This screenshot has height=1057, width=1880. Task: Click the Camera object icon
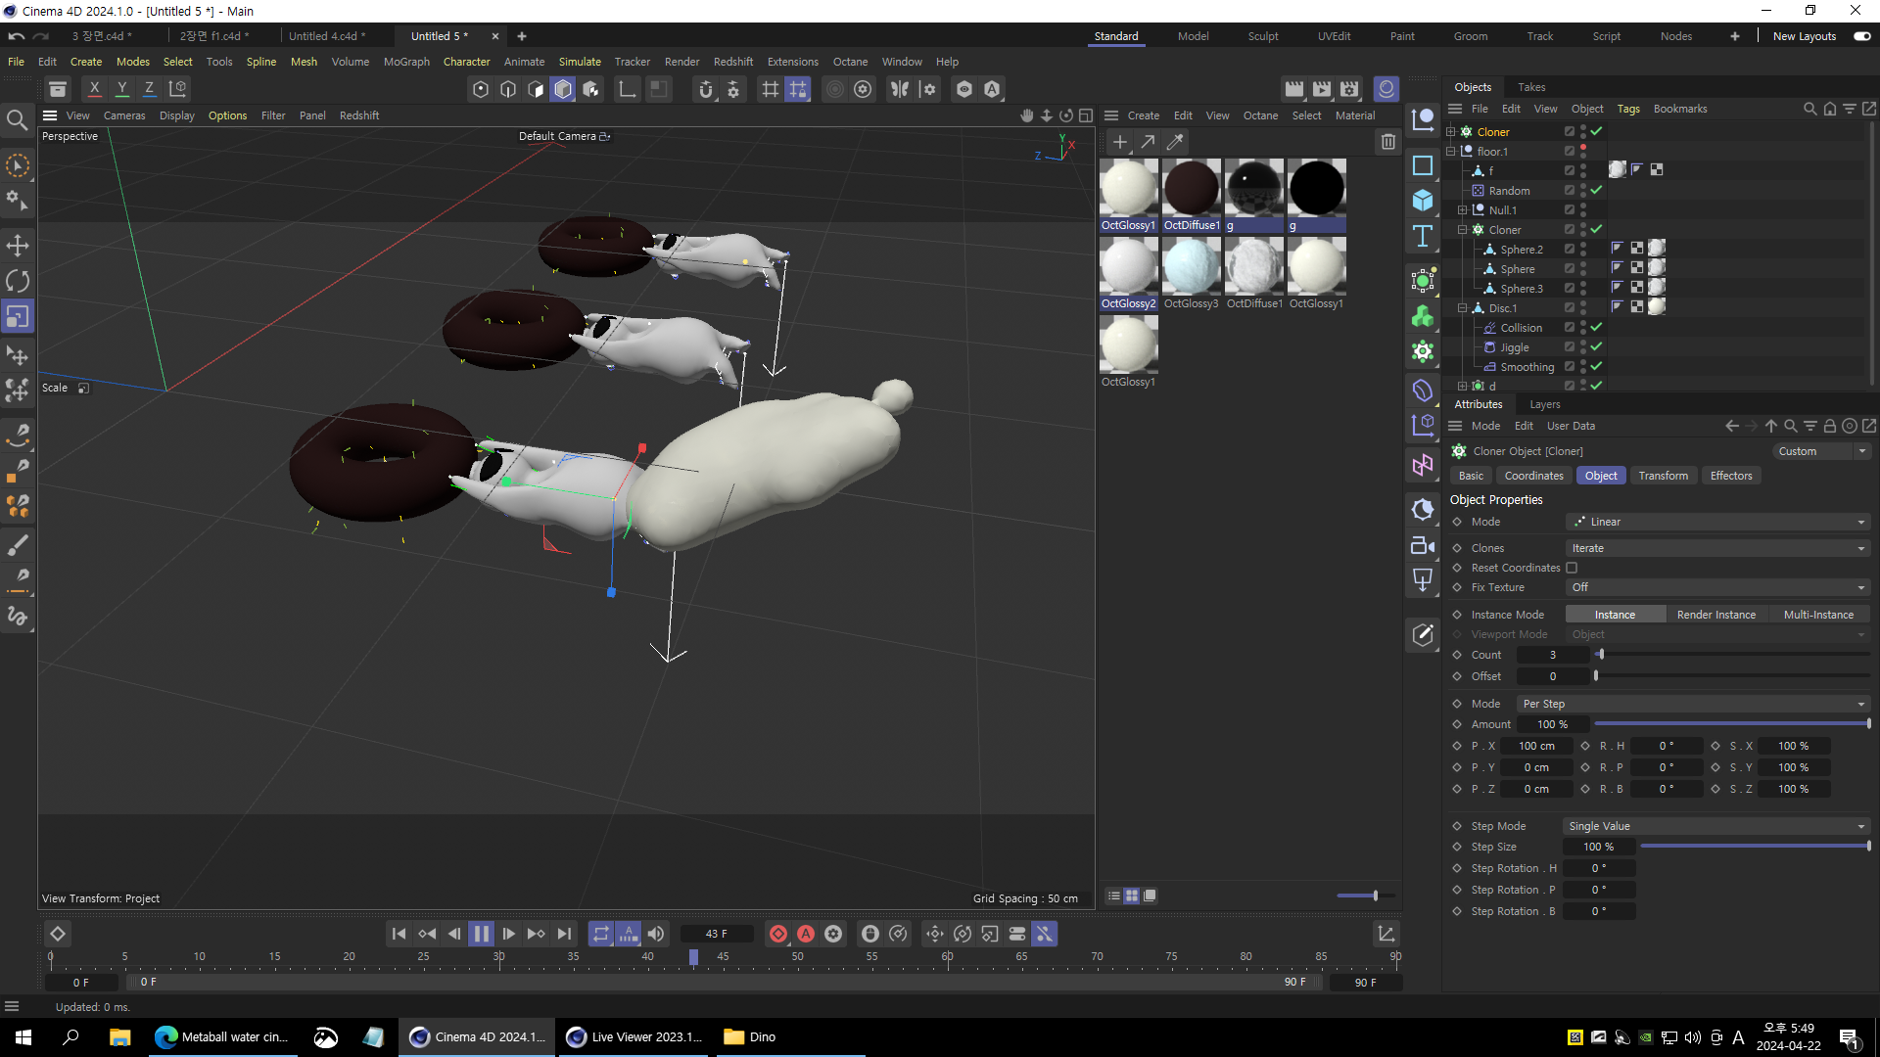pos(1423,545)
